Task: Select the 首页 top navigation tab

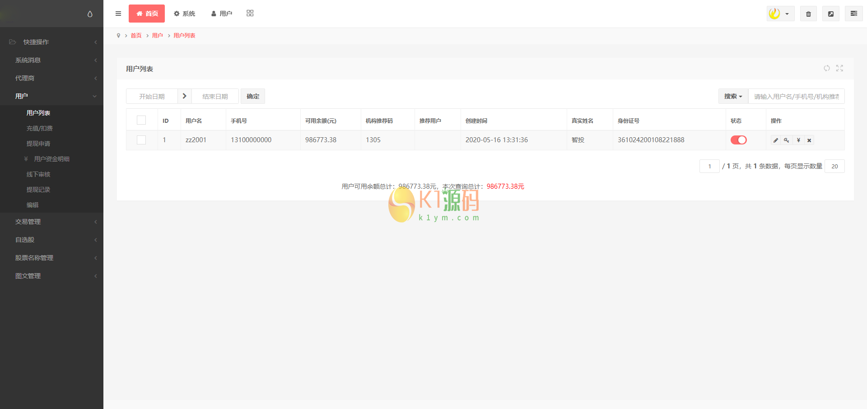Action: 147,14
